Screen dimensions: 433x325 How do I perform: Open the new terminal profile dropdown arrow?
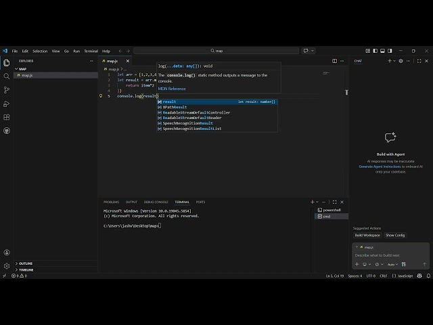[317, 202]
